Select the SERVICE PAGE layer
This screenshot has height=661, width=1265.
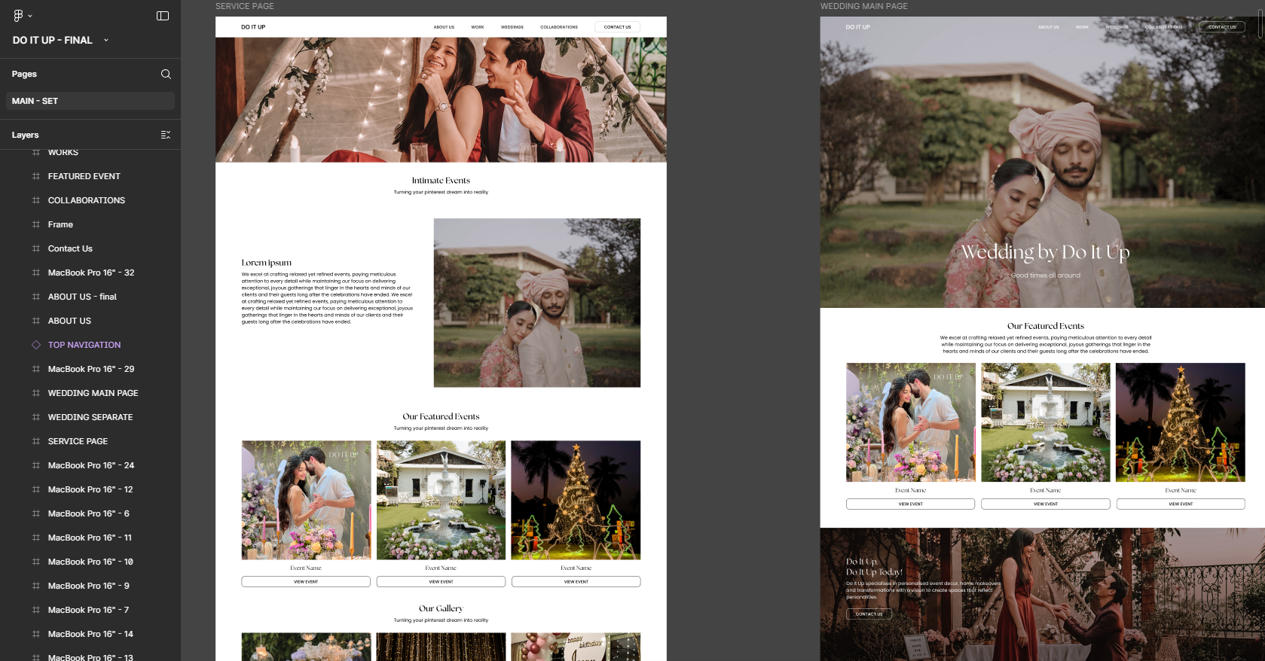point(78,441)
